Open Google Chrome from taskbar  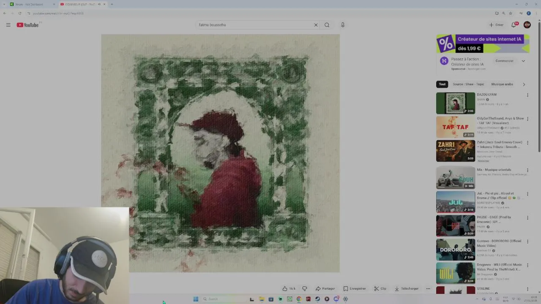coord(299,299)
